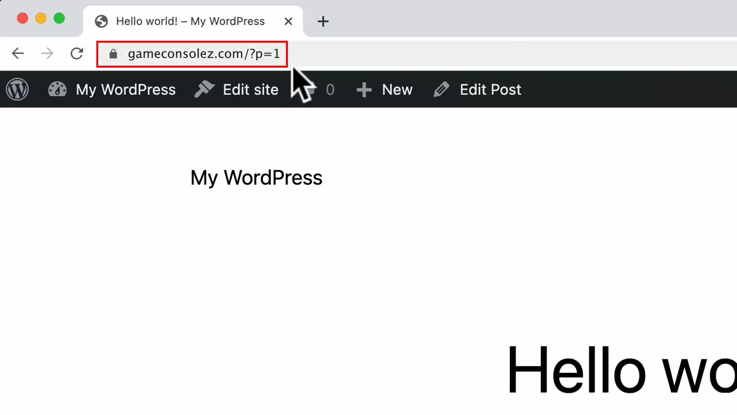Click the forward navigation arrow

(47, 53)
